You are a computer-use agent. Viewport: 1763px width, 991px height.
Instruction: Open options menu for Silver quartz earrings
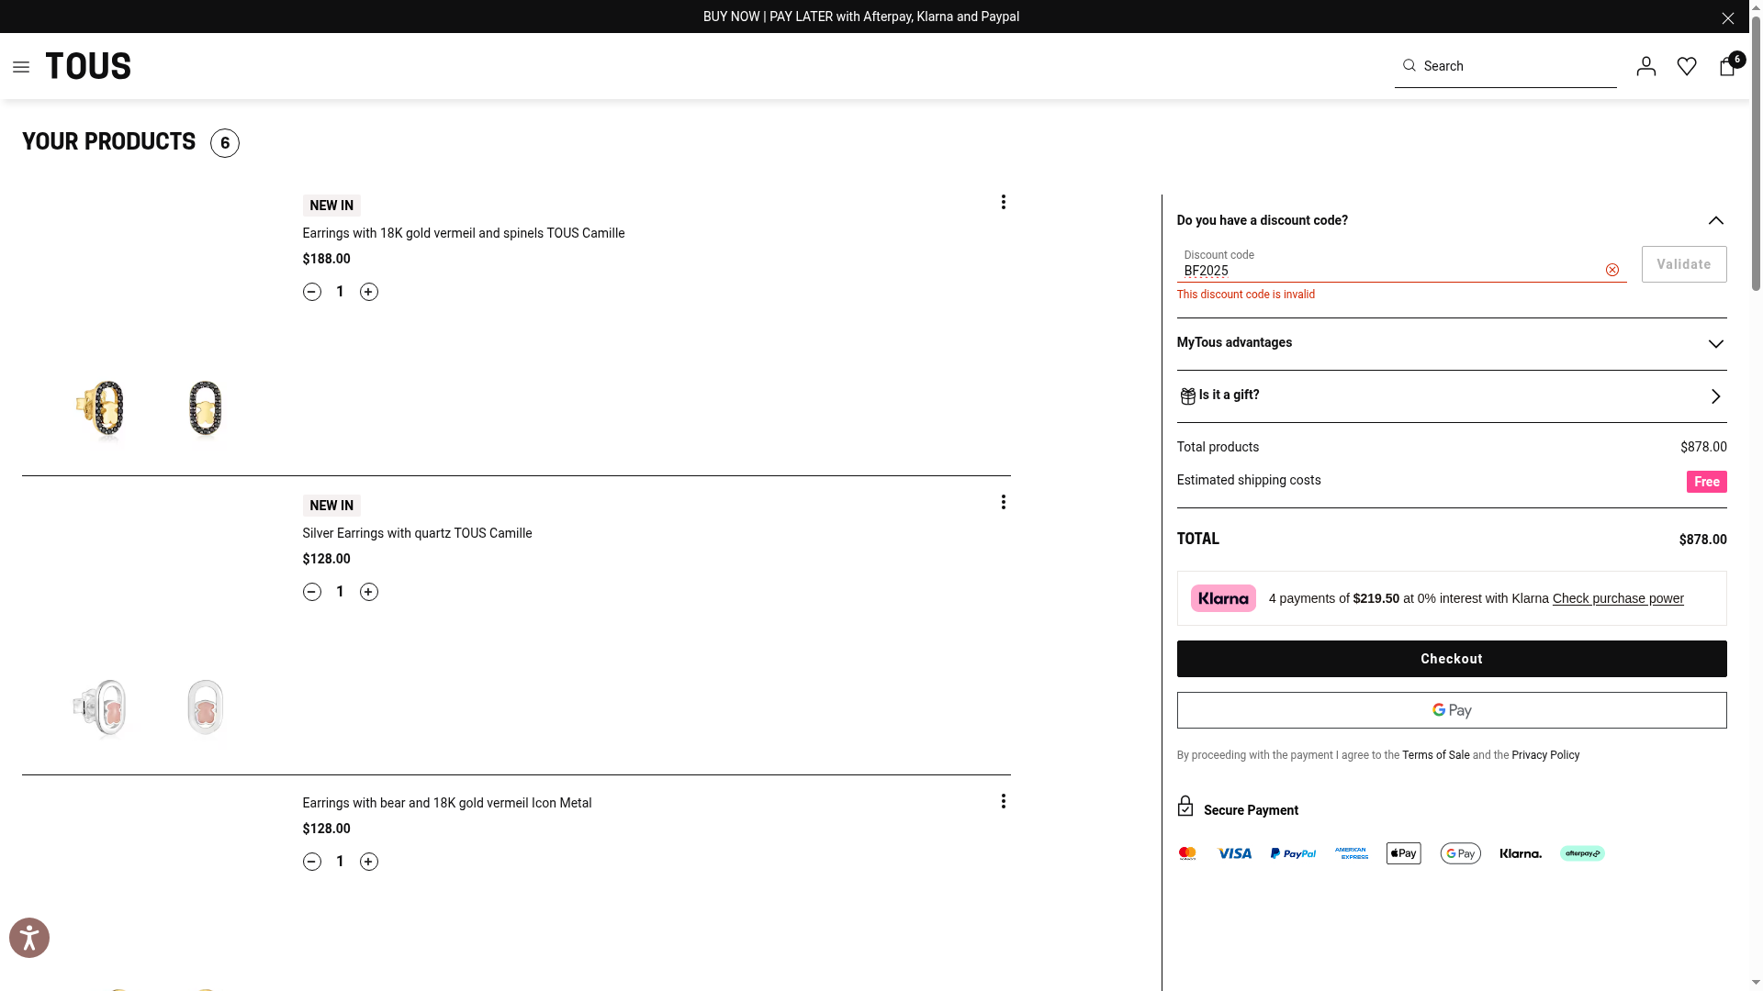pos(1004,502)
